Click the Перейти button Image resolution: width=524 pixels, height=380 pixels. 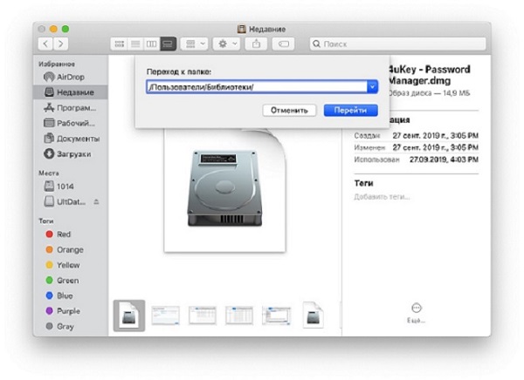pyautogui.click(x=350, y=111)
